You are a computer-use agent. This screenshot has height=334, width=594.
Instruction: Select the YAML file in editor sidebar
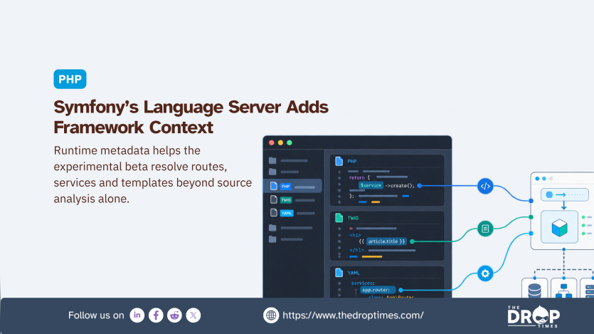pos(292,213)
